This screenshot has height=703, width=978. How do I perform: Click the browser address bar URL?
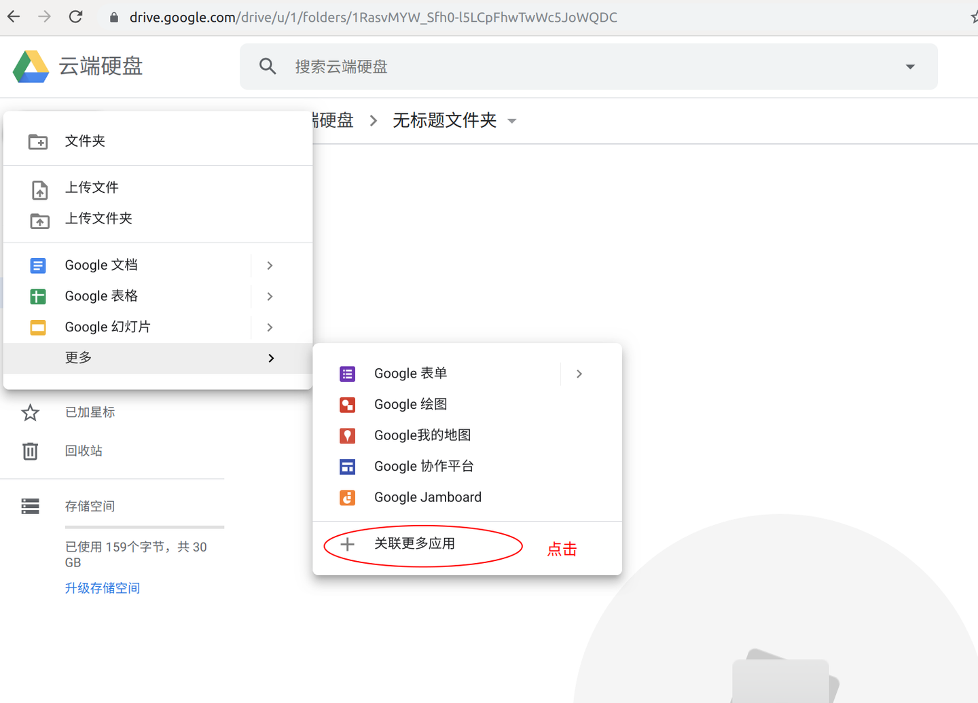(374, 17)
